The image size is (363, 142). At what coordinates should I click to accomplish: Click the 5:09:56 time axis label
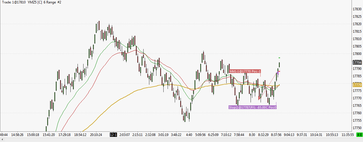tap(202, 135)
